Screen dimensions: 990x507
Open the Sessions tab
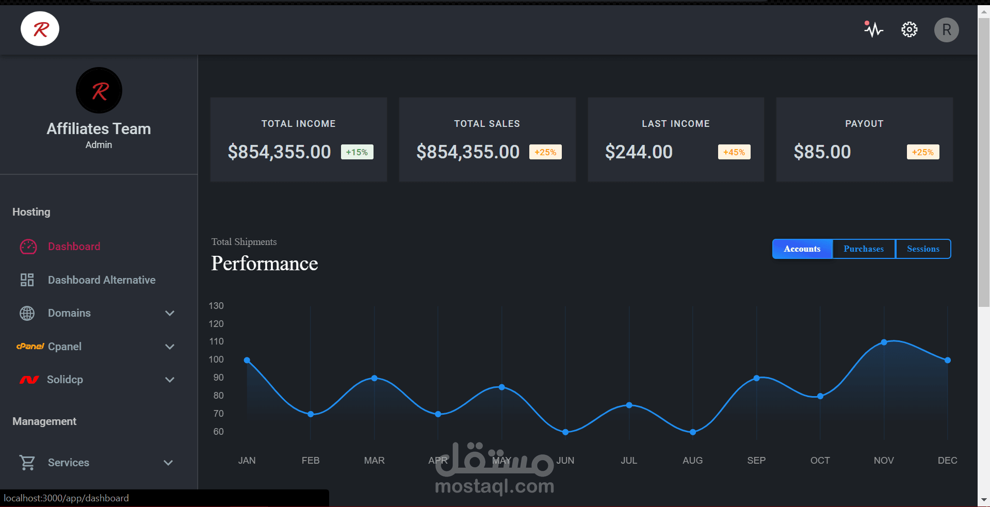[922, 249]
